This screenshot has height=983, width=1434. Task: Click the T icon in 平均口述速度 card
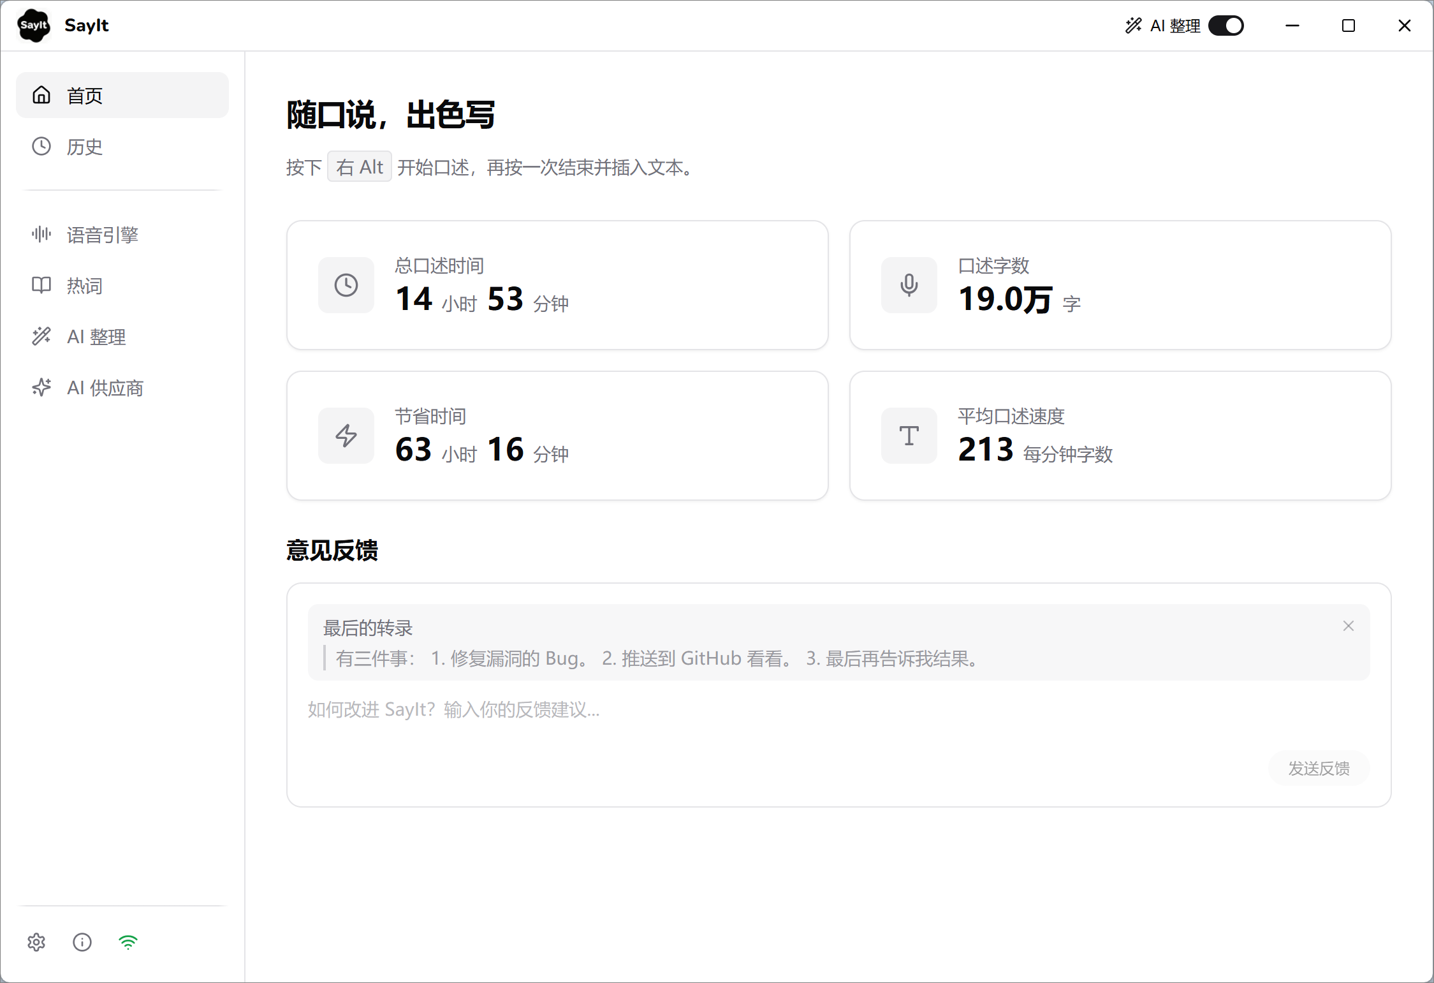tap(909, 436)
